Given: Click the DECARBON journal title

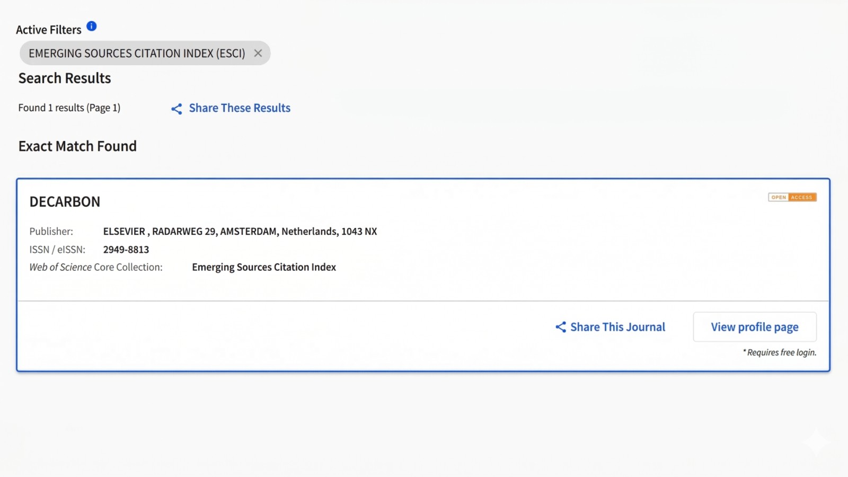Looking at the screenshot, I should 65,202.
